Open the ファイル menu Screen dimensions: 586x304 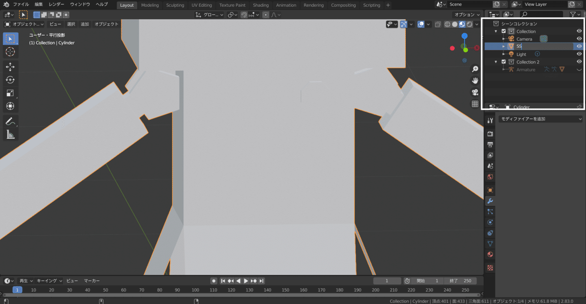tap(21, 4)
